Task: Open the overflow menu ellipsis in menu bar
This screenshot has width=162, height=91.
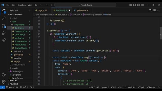Action: pyautogui.click(x=41, y=5)
